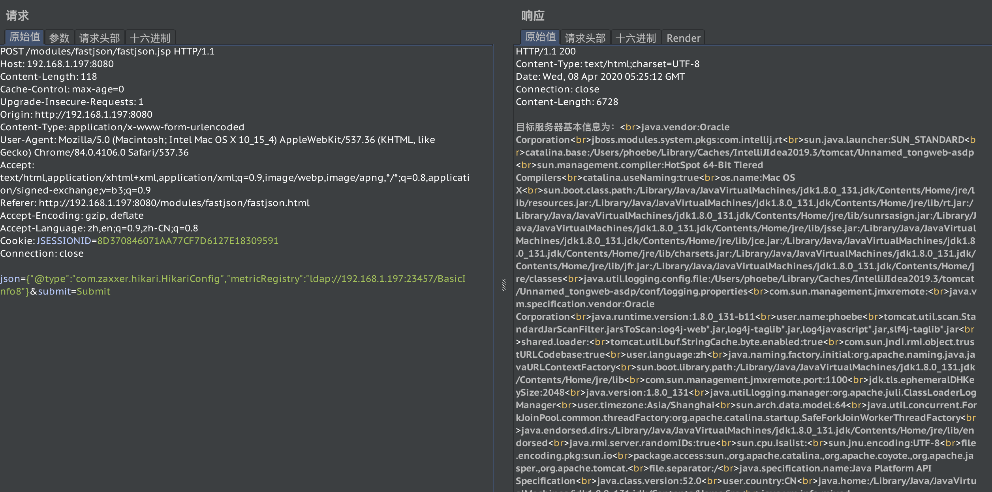Image resolution: width=992 pixels, height=492 pixels.
Task: Click the submit=Submit parameter in the body
Action: 74,291
